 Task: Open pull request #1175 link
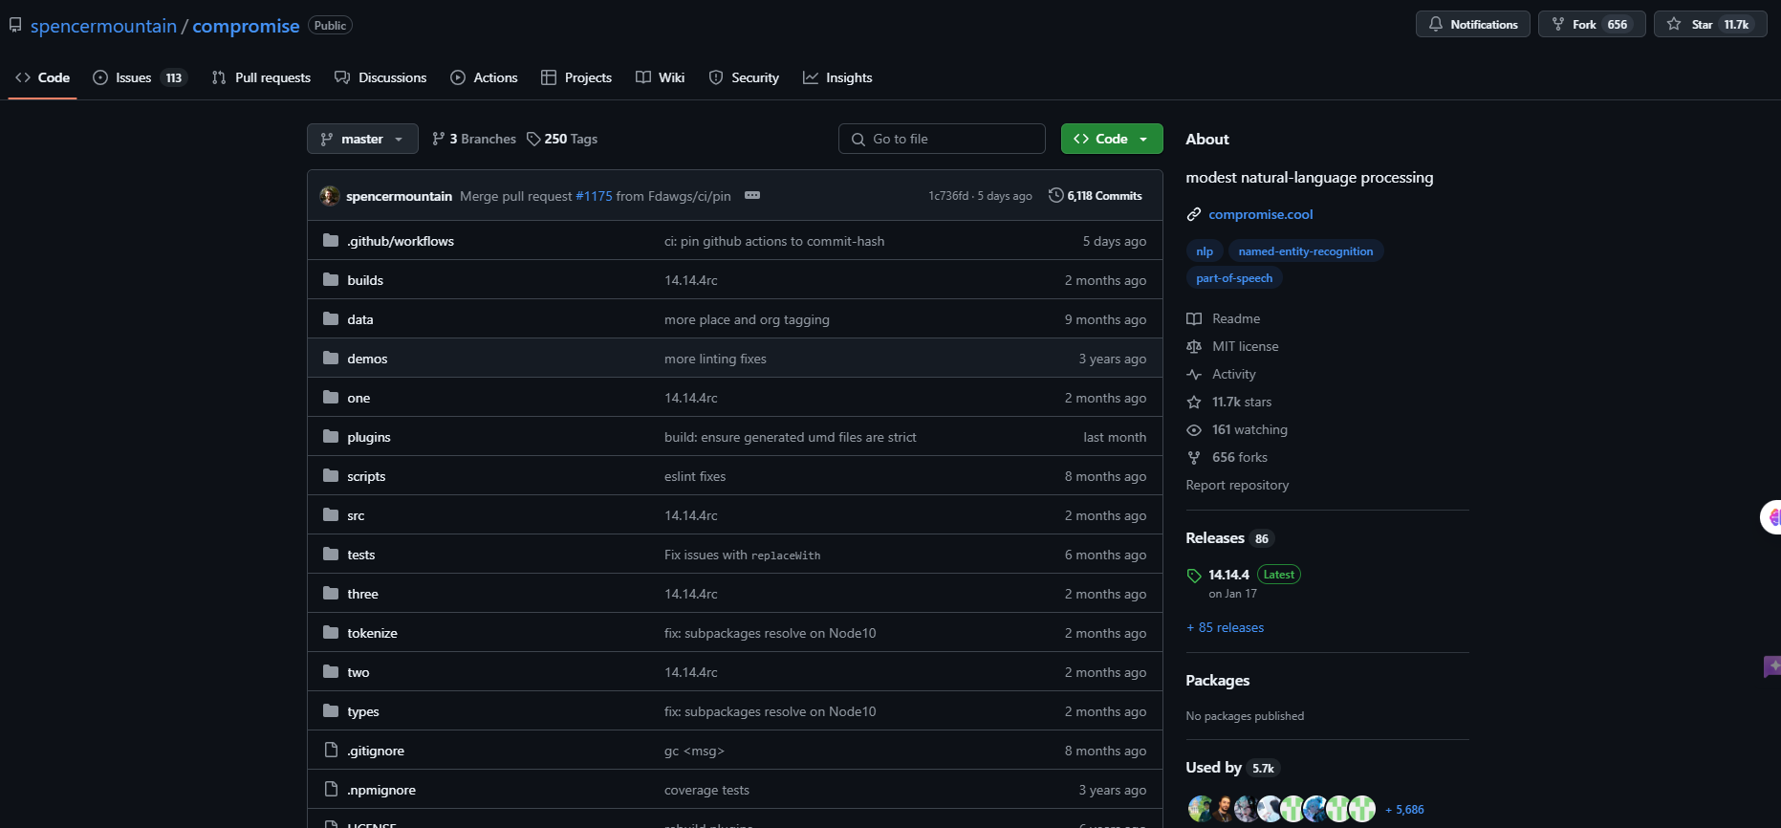594,196
